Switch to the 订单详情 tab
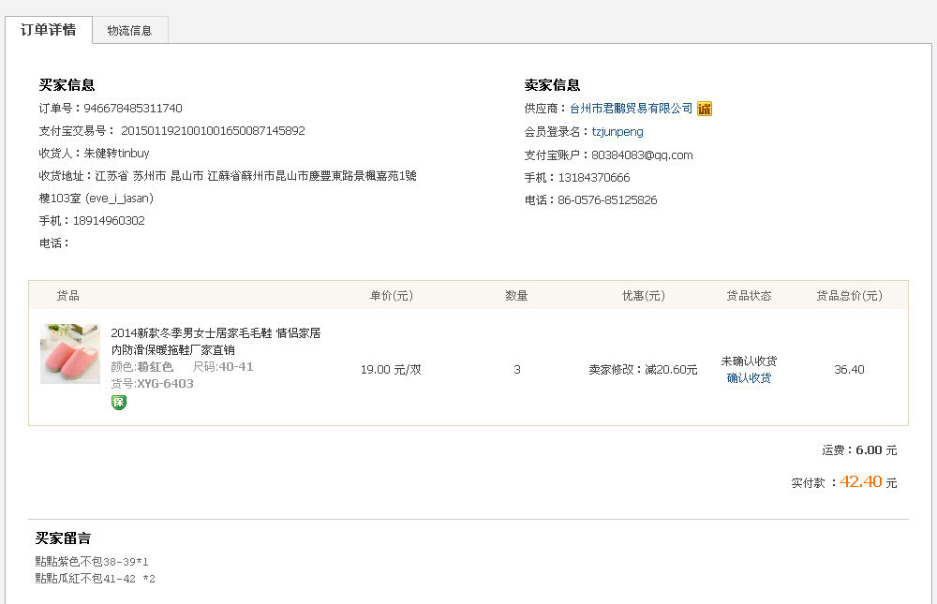 49,30
